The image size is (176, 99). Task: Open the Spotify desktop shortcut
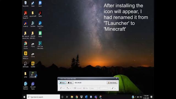[40, 34]
